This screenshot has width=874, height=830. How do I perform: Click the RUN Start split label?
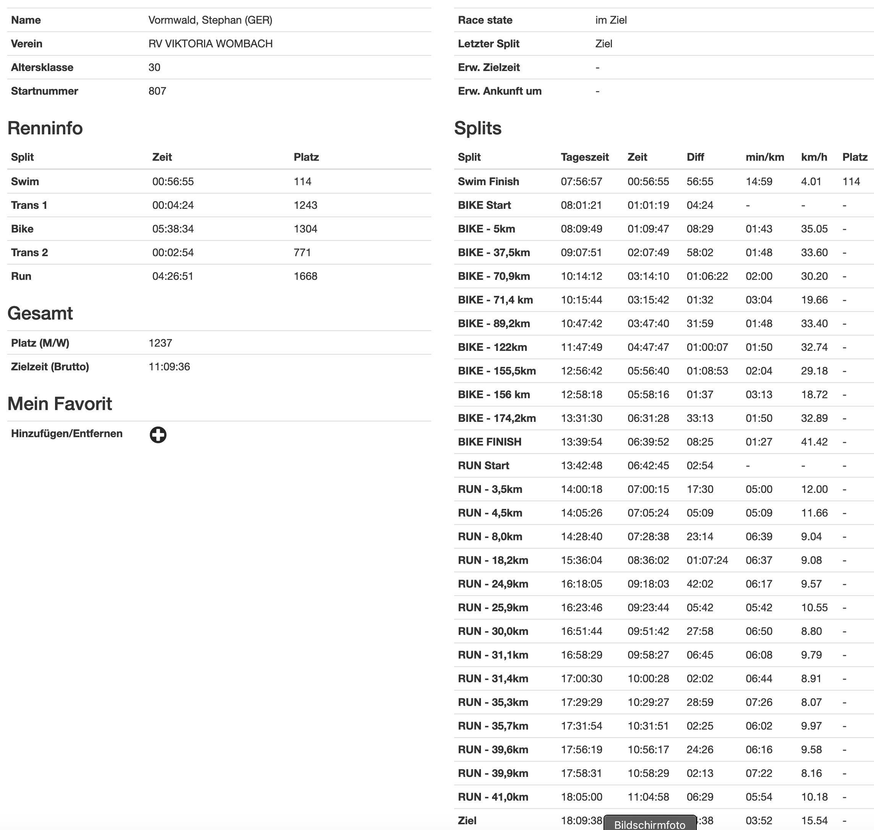tap(484, 465)
